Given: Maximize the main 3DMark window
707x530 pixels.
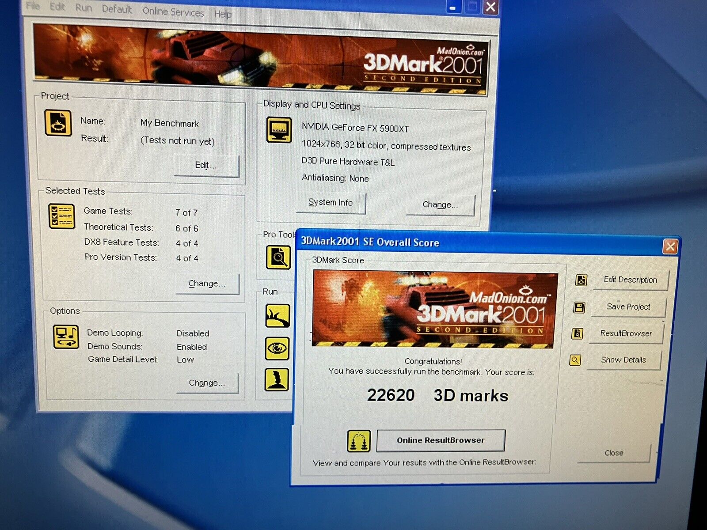Looking at the screenshot, I should [x=472, y=7].
